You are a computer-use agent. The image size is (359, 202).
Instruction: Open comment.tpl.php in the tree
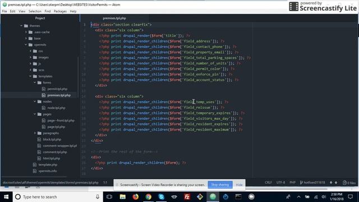click(55, 152)
